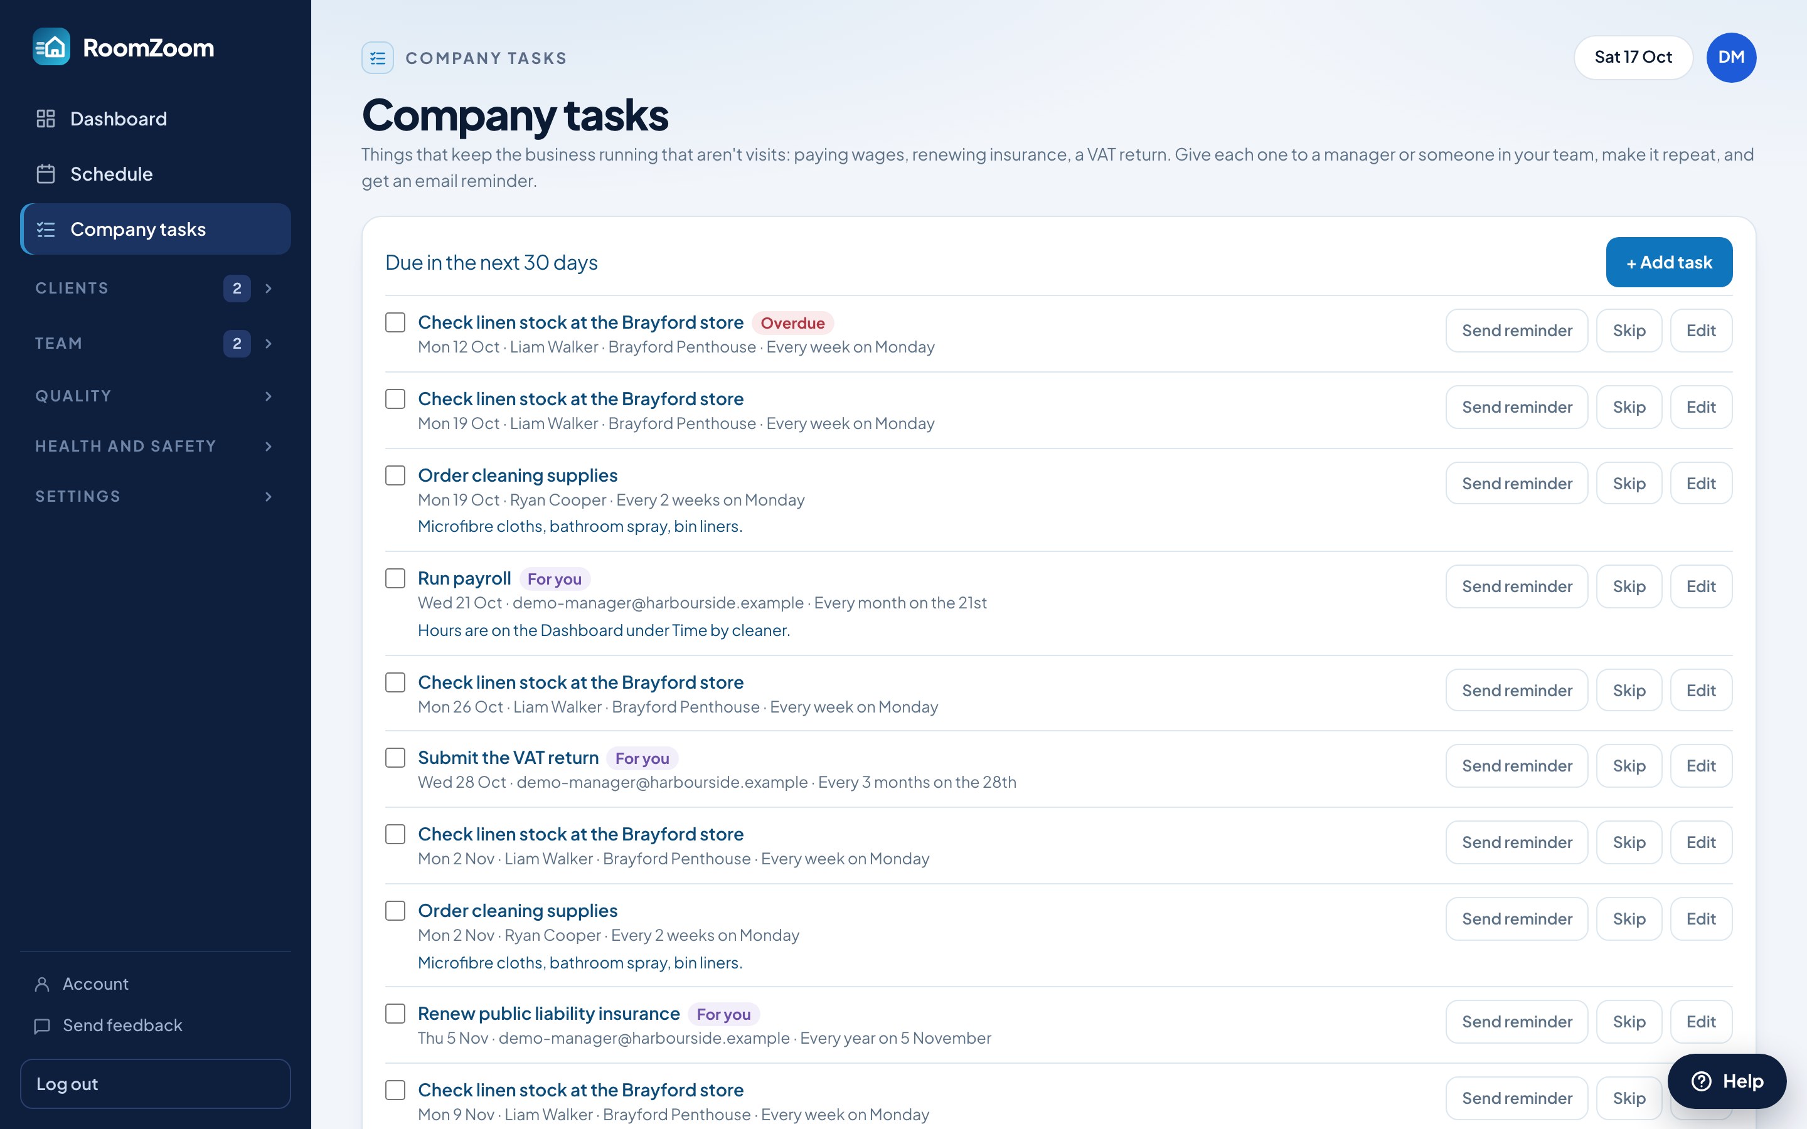Tick the Mon 9 Nov linen stock checkbox
Viewport: 1807px width, 1129px height.
coord(395,1090)
